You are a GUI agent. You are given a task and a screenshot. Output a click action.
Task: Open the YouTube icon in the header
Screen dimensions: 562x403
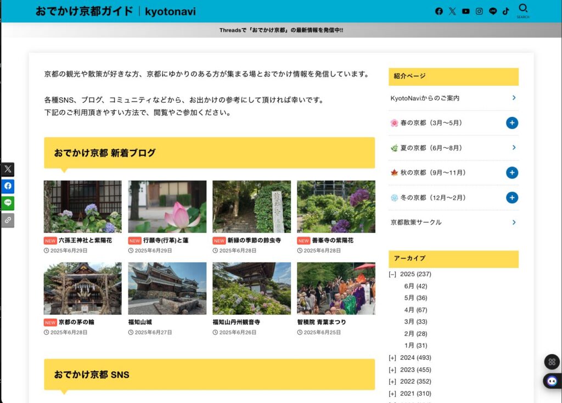465,10
